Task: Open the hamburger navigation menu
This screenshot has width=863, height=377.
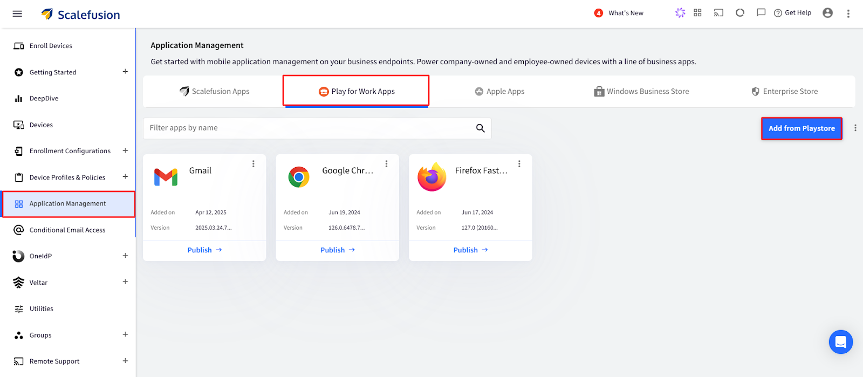Action: click(x=17, y=13)
